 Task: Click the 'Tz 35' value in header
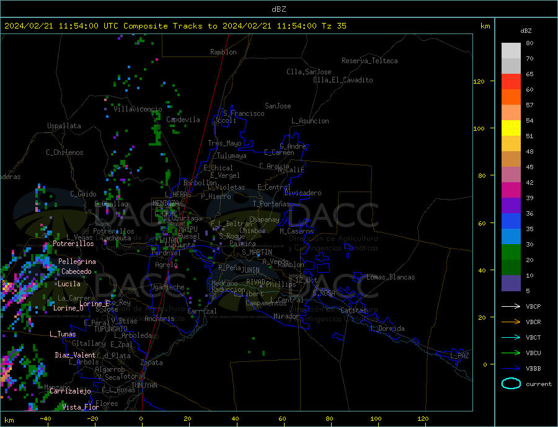tap(334, 25)
